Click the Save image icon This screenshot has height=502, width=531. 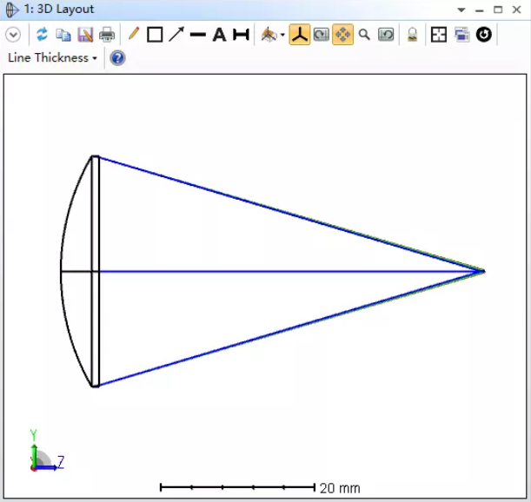[85, 35]
